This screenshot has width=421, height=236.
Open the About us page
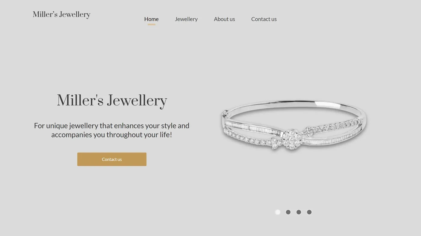point(224,19)
